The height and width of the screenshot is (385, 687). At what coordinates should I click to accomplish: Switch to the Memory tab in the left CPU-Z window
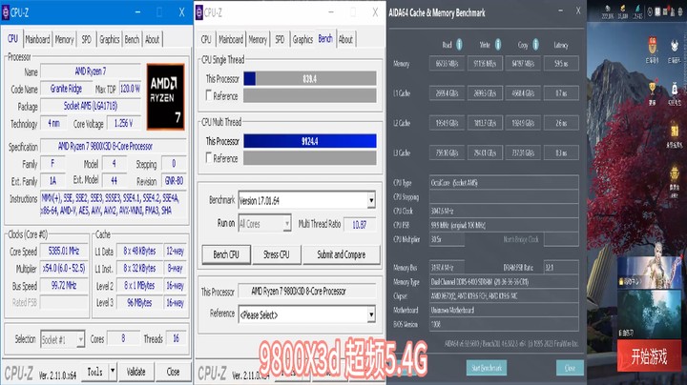pos(65,39)
